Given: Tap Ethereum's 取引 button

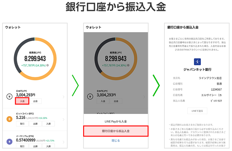Looking at the screenshot, I should [x=22, y=146].
